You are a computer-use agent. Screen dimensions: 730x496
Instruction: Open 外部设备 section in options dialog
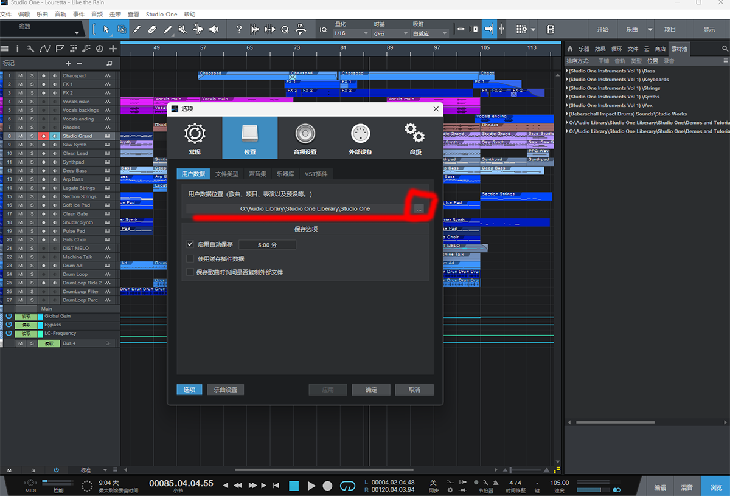point(360,139)
